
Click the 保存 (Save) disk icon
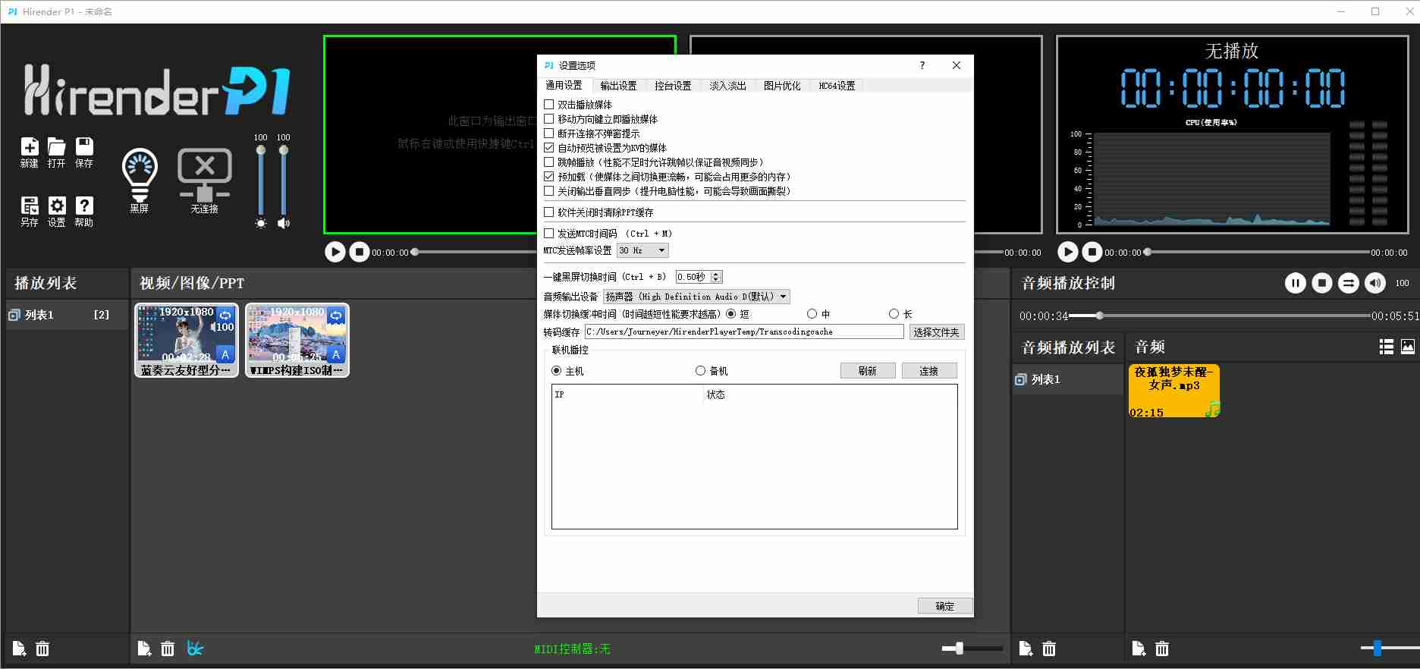pos(84,147)
